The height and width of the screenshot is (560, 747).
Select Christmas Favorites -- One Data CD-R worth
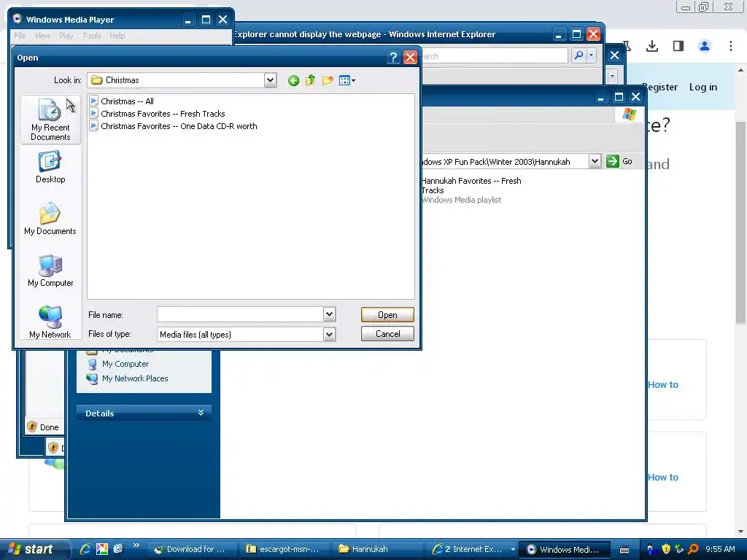(174, 126)
